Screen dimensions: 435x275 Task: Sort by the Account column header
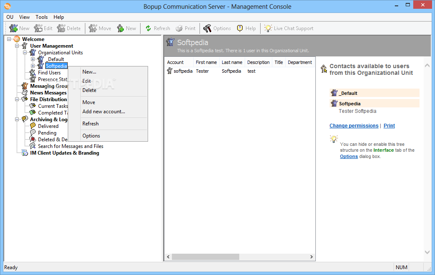[x=179, y=62]
